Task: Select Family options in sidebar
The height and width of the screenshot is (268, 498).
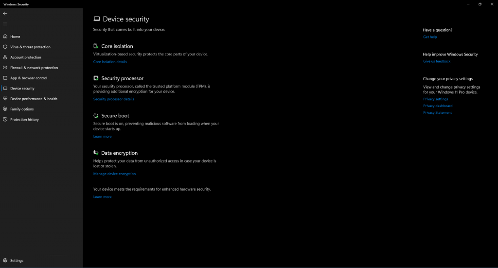Action: 21,109
